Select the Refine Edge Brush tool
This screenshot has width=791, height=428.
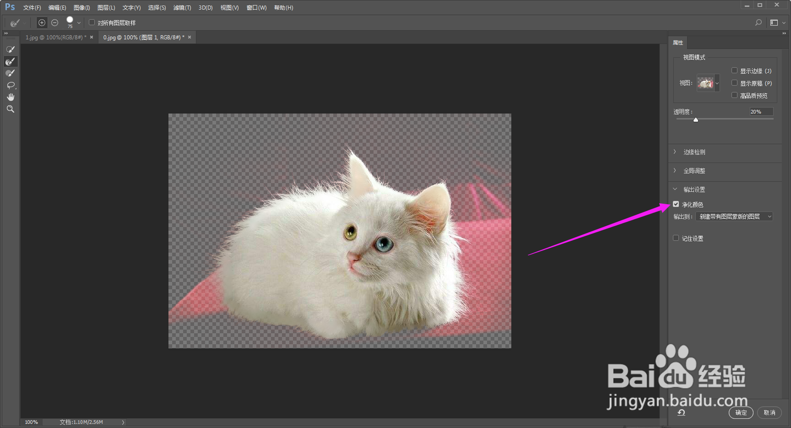click(10, 61)
